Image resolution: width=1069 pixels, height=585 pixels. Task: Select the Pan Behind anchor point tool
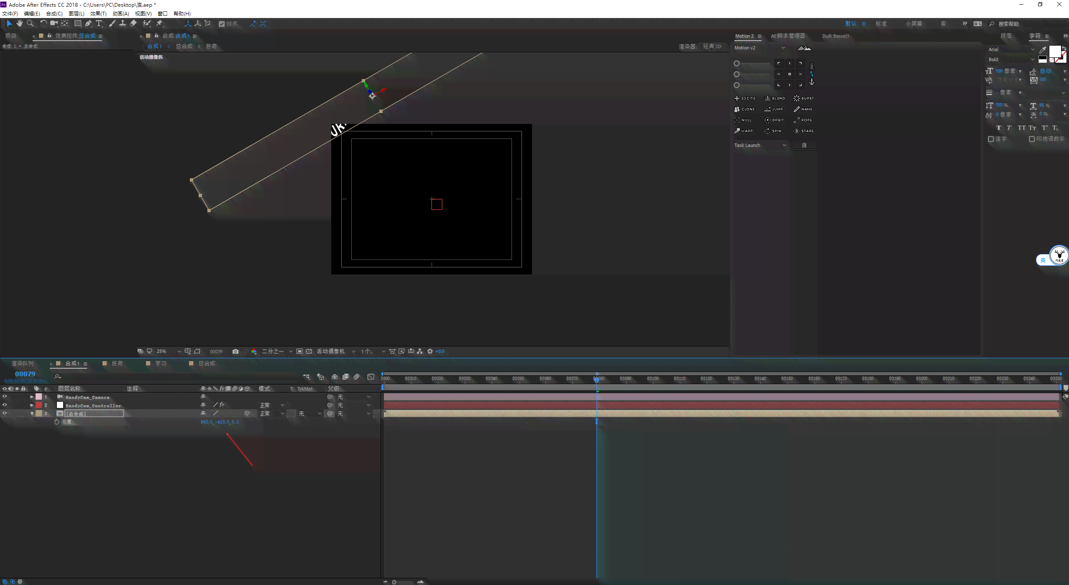coord(65,23)
